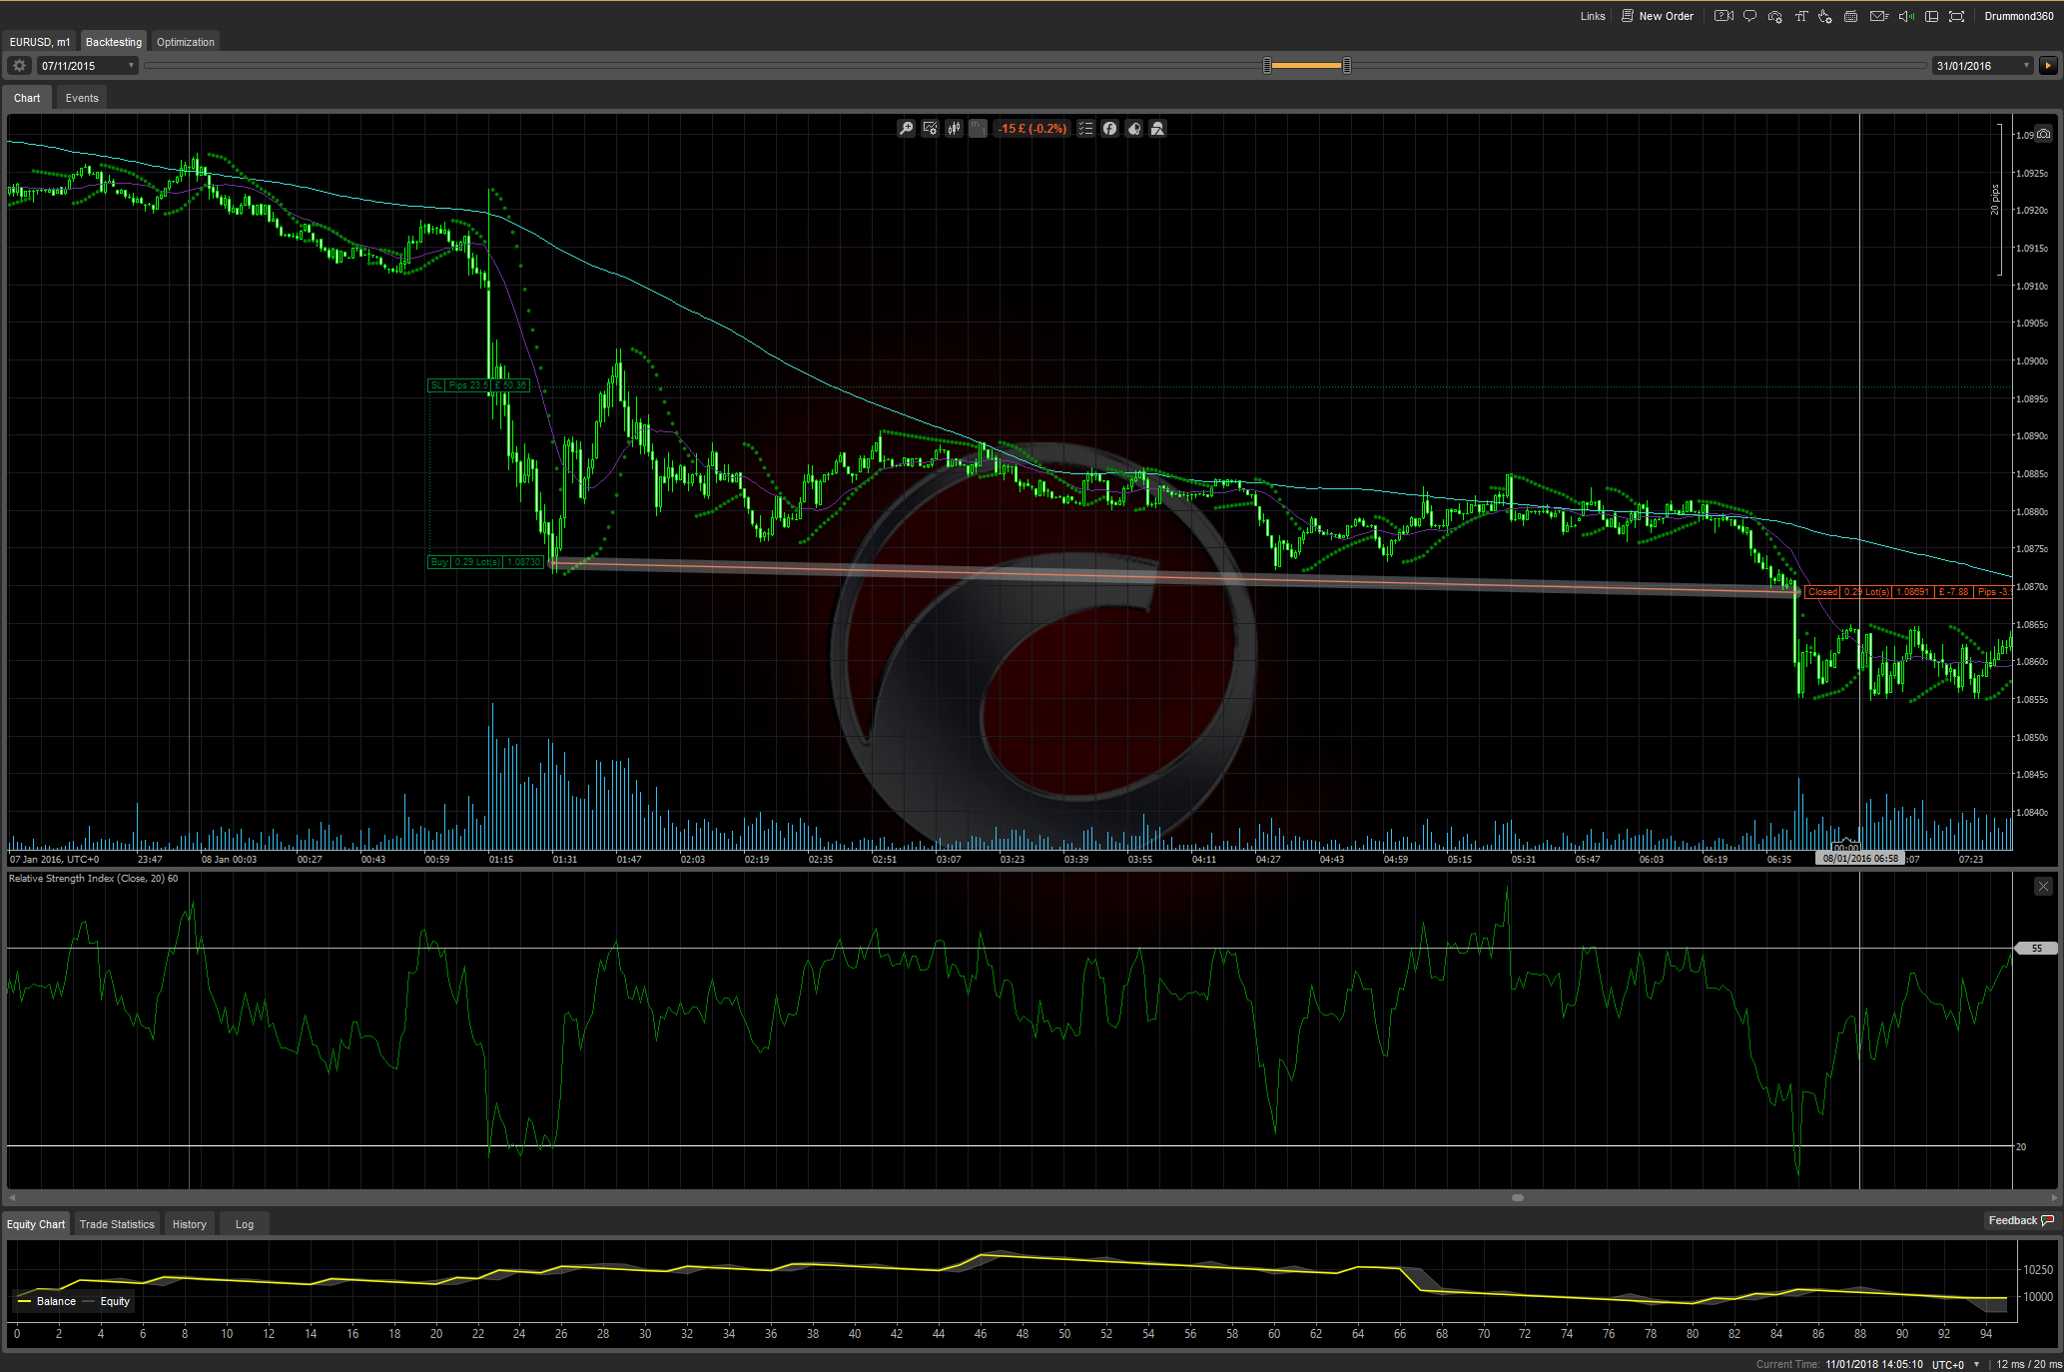Click the Closed 0.29 Lot(s) deal label
The width and height of the screenshot is (2064, 1372).
1908,592
